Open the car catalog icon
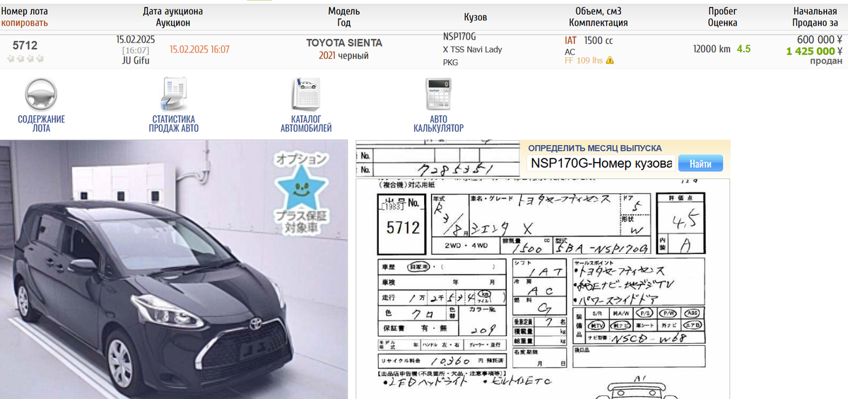The width and height of the screenshot is (848, 399). tap(306, 94)
